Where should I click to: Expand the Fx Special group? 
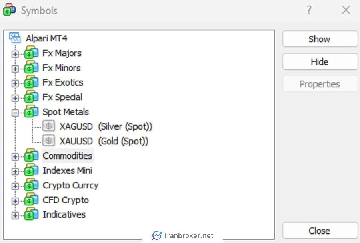point(15,98)
